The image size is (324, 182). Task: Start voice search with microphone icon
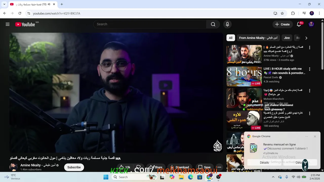pyautogui.click(x=227, y=24)
